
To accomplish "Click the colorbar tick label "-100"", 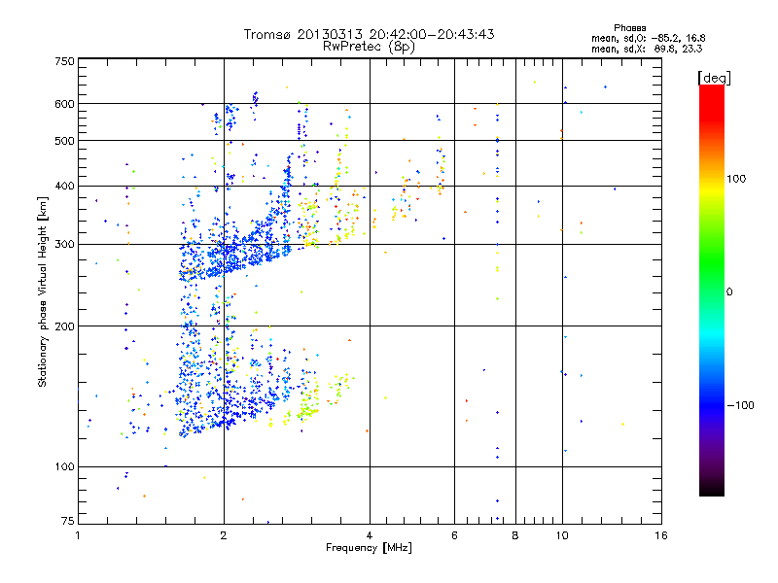I will [x=741, y=405].
